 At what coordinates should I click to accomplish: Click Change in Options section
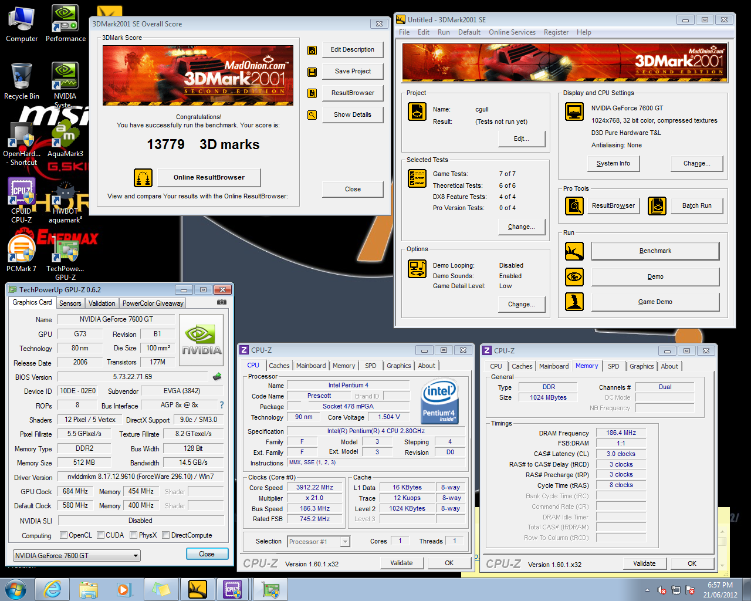[x=521, y=305]
